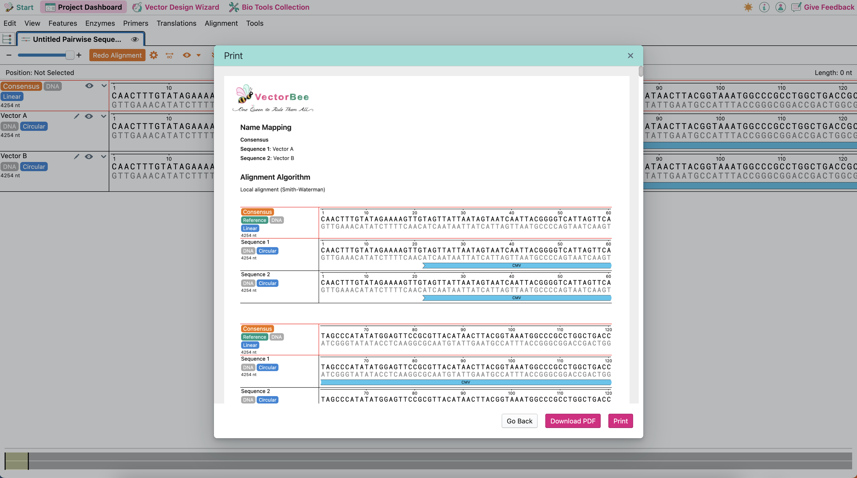857x478 pixels.
Task: Open the info icon in top bar
Action: coord(764,7)
